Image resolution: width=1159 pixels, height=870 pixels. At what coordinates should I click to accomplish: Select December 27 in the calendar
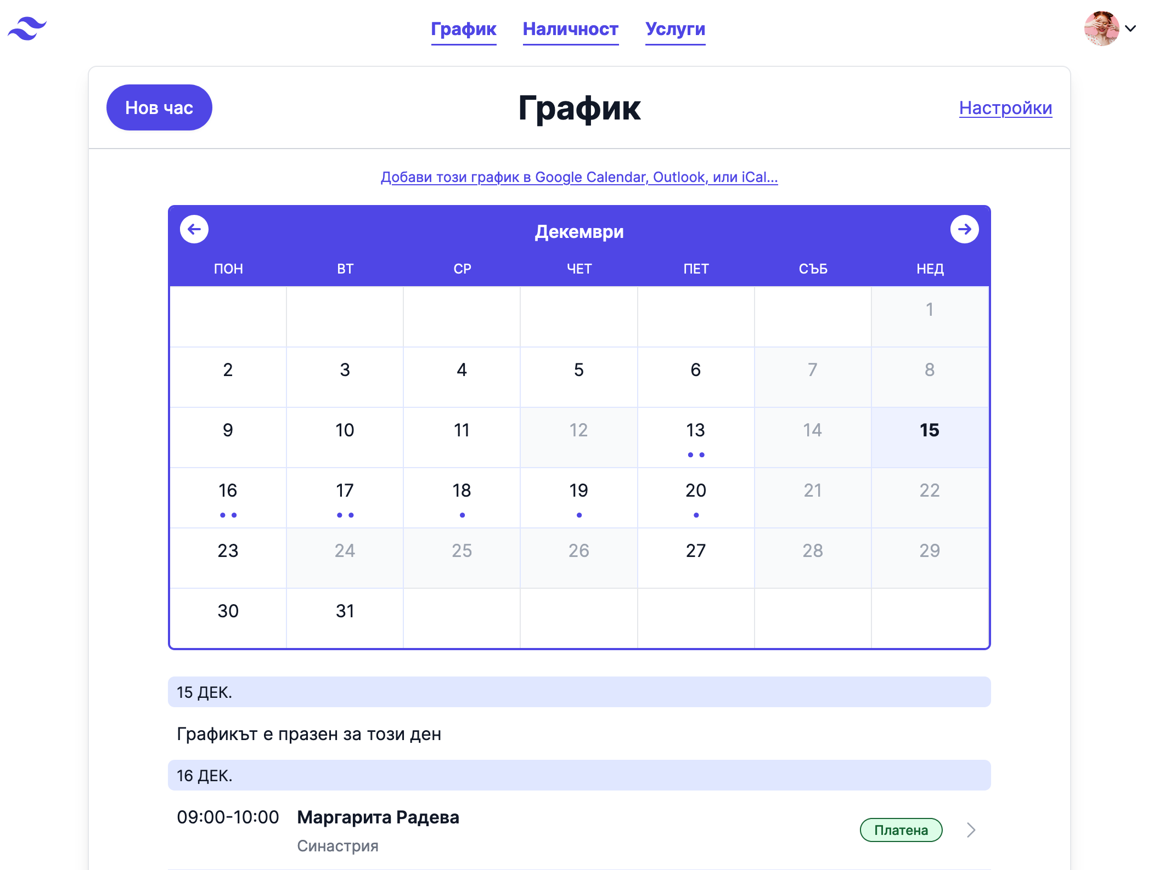[x=696, y=558]
